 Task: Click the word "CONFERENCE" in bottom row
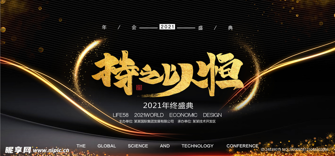(242, 146)
